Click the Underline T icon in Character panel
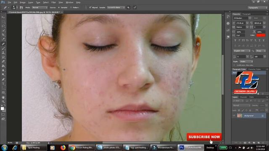Screen dimensions: 269x151 (260, 40)
